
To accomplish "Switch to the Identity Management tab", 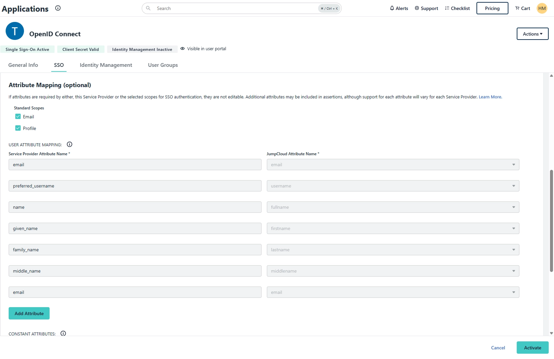I will [106, 65].
